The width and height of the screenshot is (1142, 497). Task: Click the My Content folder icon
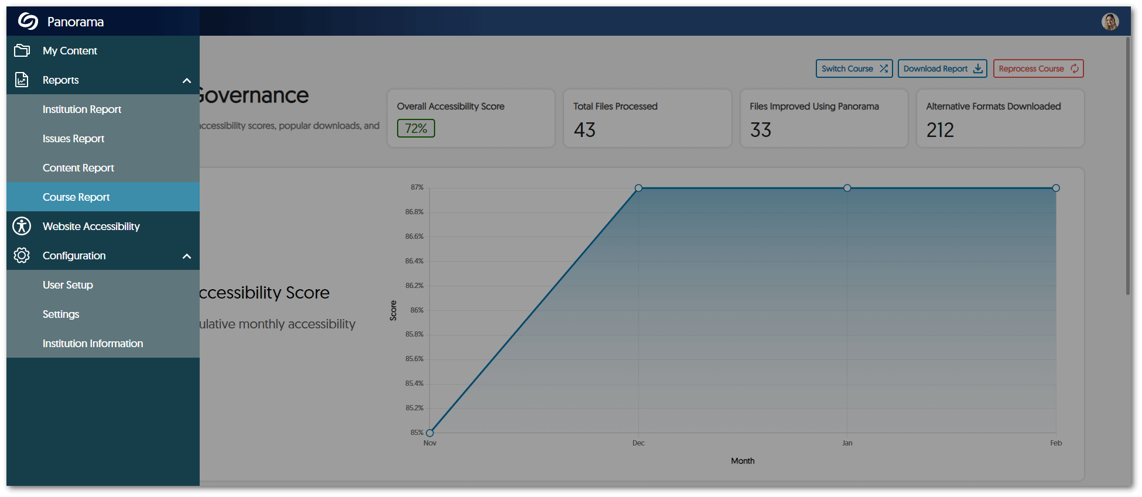tap(22, 51)
